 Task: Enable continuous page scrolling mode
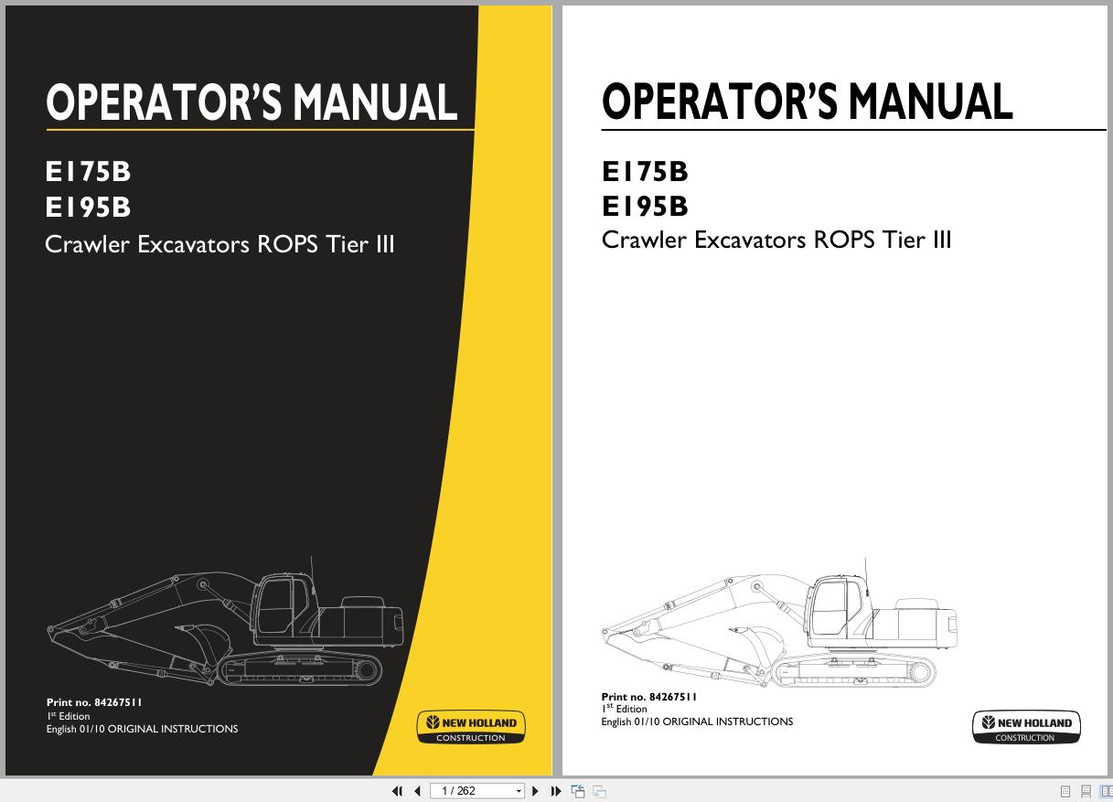(x=1086, y=789)
